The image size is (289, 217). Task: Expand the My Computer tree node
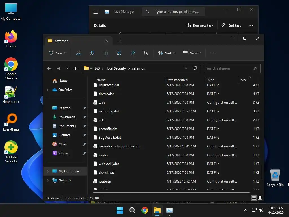pos(47,171)
